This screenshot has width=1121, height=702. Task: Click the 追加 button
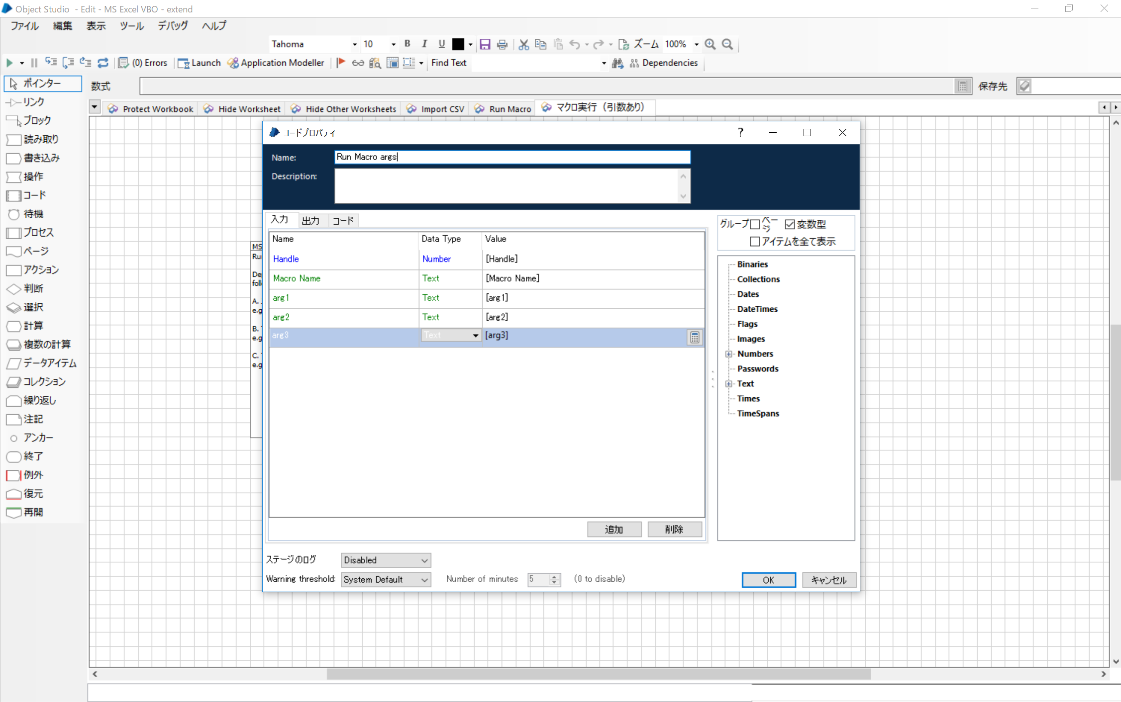(x=614, y=529)
